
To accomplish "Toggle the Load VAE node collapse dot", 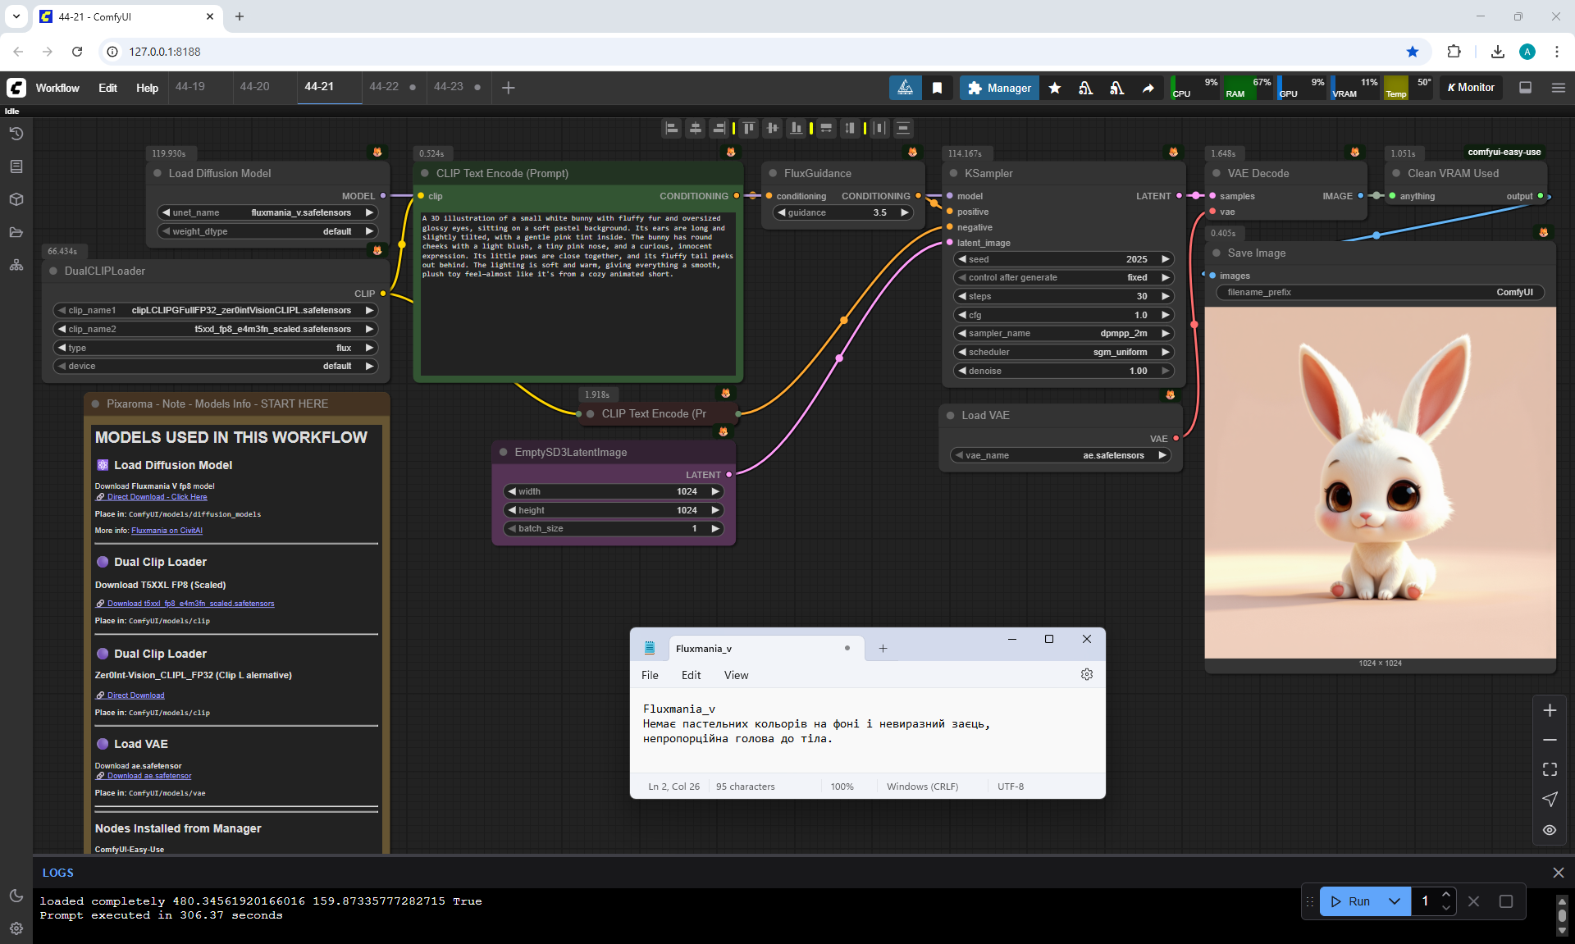I will (951, 416).
